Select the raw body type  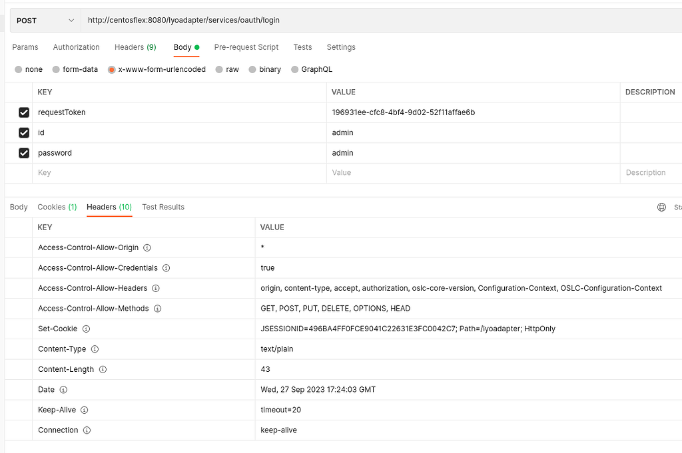(227, 69)
